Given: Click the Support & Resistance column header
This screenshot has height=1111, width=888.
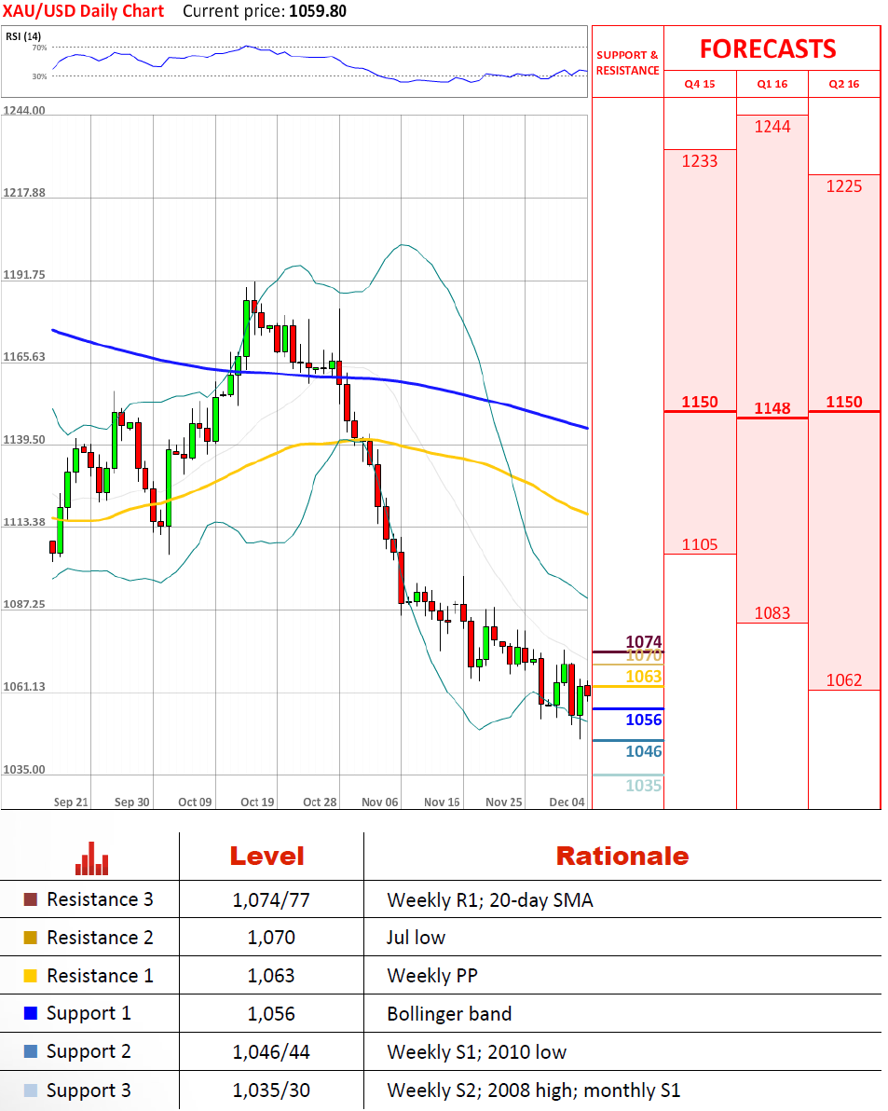Looking at the screenshot, I should click(627, 62).
